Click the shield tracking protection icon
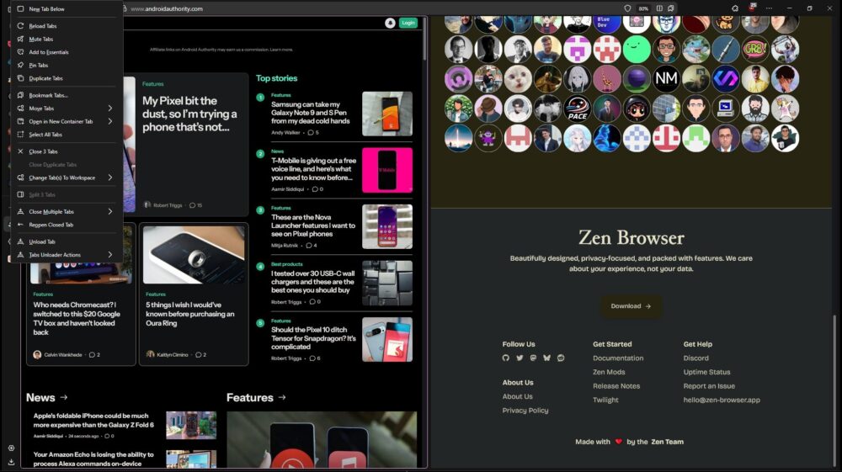 coord(627,8)
